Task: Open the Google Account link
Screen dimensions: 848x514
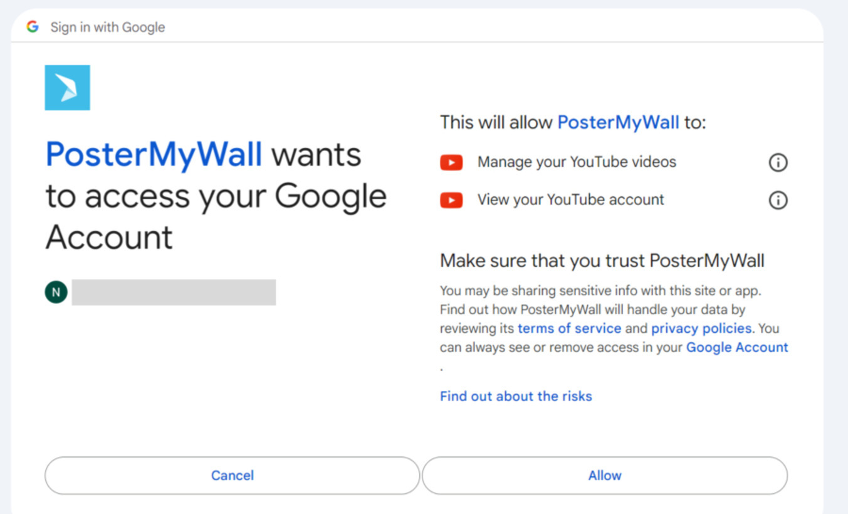Action: [x=737, y=347]
